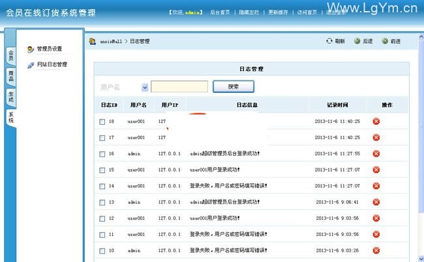Click username admin in log row 16
The image size is (424, 262).
134,153
